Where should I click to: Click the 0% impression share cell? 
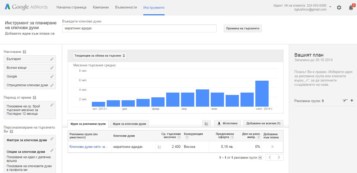[257, 147]
